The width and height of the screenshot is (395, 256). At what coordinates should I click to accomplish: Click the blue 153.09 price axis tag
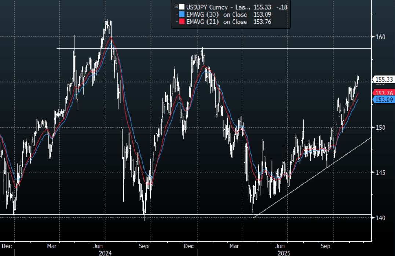pos(384,99)
